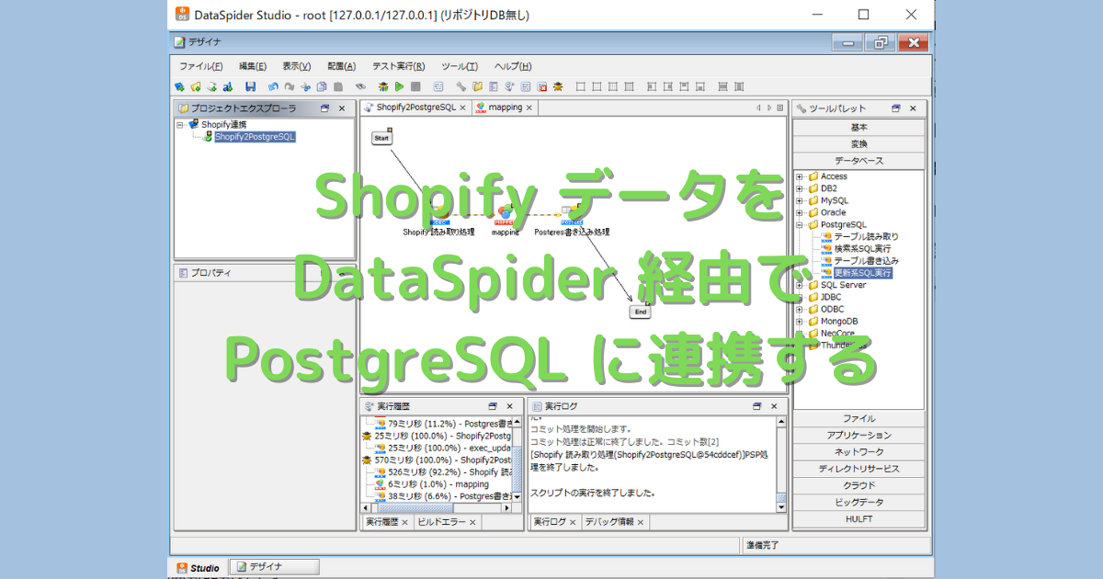
Task: Select テーブル書き込み under PostgreSQL
Action: 866,261
